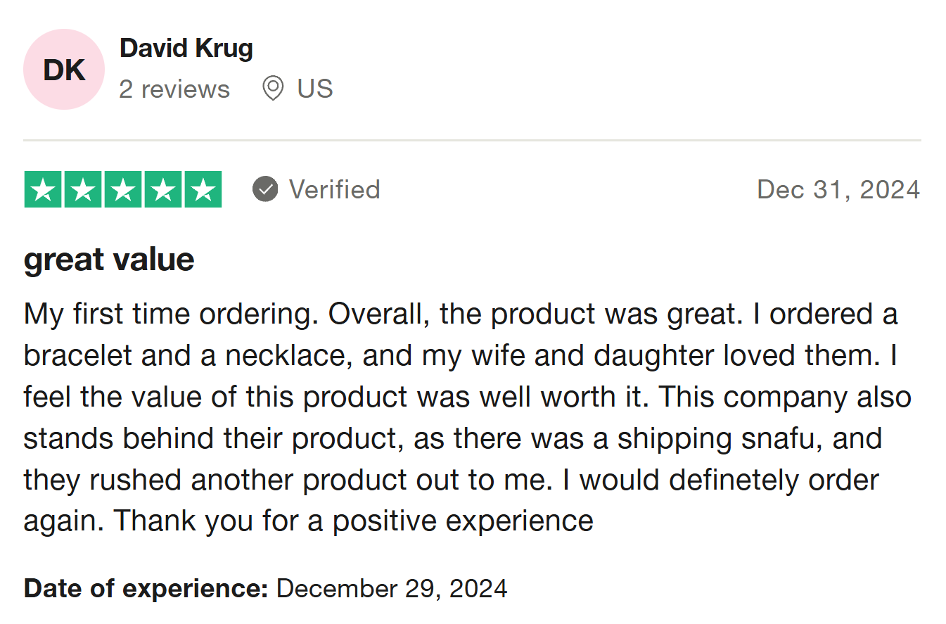Click the fourth green rating star

click(163, 189)
